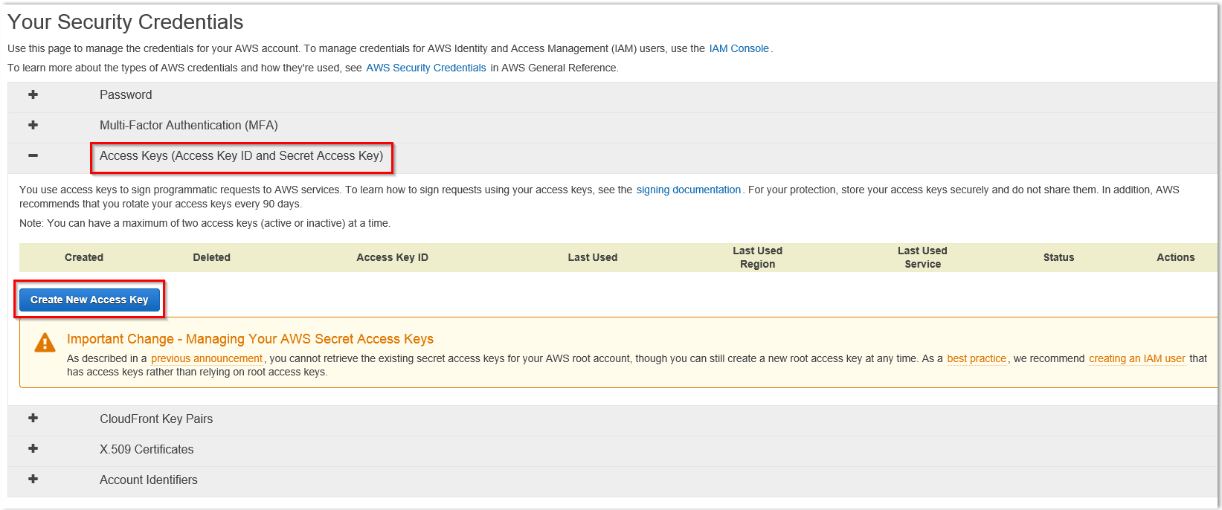Expand CloudFront Key Pairs plus icon

33,418
